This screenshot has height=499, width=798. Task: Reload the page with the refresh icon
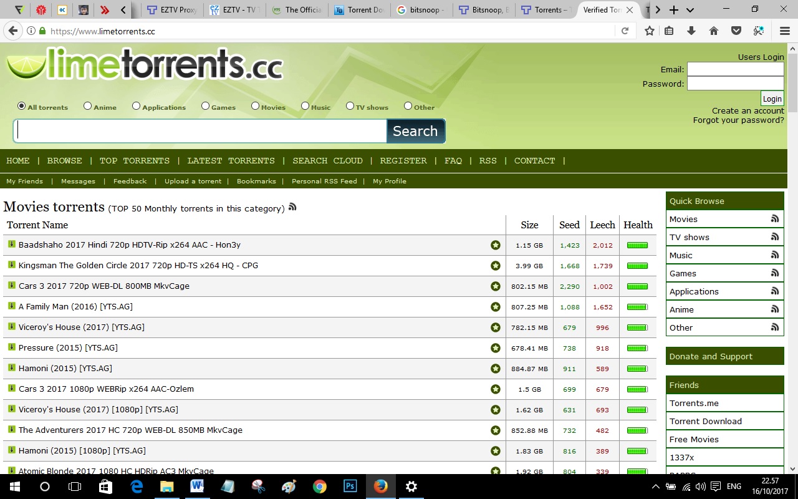tap(625, 31)
